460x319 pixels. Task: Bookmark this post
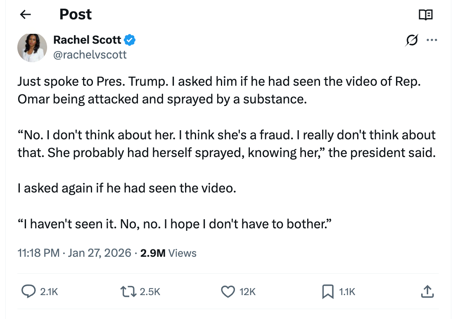pyautogui.click(x=327, y=291)
